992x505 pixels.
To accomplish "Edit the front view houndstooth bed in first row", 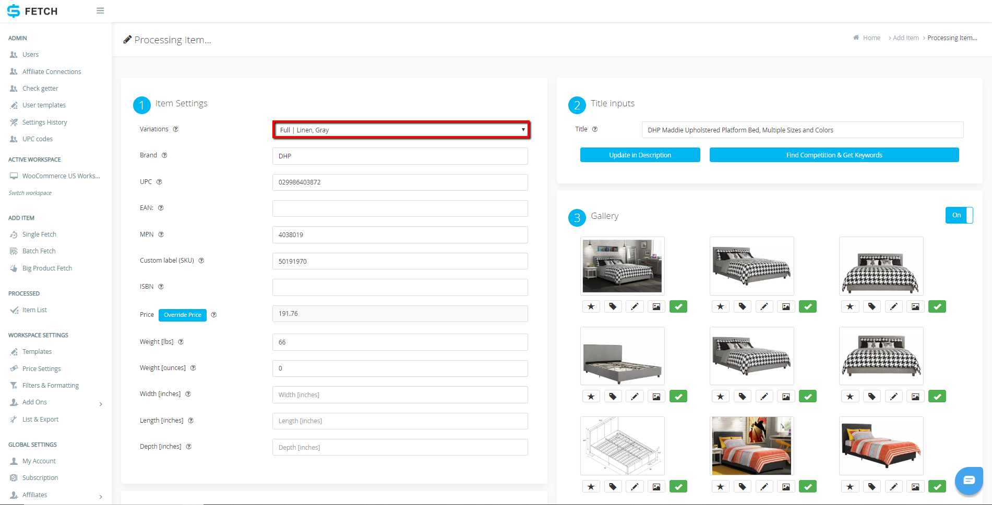I will pos(893,306).
